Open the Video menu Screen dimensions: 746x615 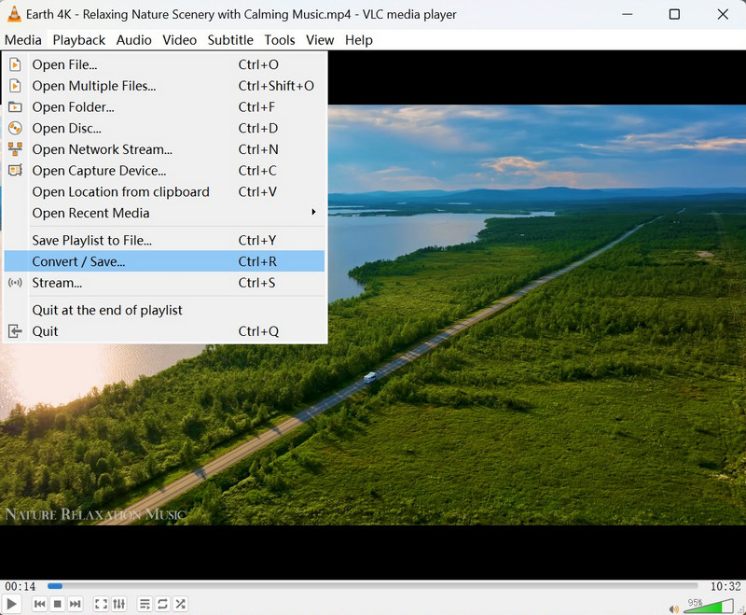[179, 40]
